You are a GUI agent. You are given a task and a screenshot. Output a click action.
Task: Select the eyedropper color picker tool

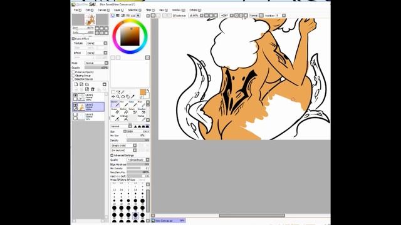132,97
